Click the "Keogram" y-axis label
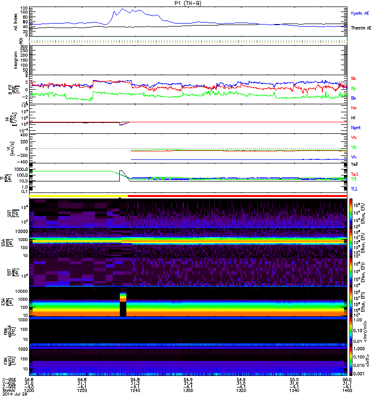Image resolution: width=376 pixels, height=401 pixels. pos(16,60)
